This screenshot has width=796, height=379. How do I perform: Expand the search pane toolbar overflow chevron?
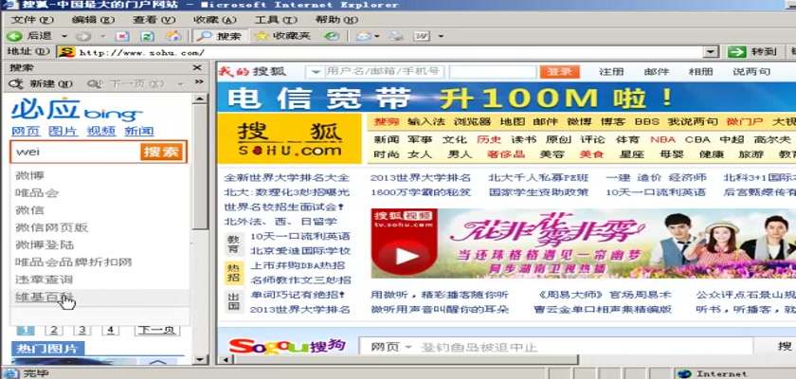(x=198, y=82)
